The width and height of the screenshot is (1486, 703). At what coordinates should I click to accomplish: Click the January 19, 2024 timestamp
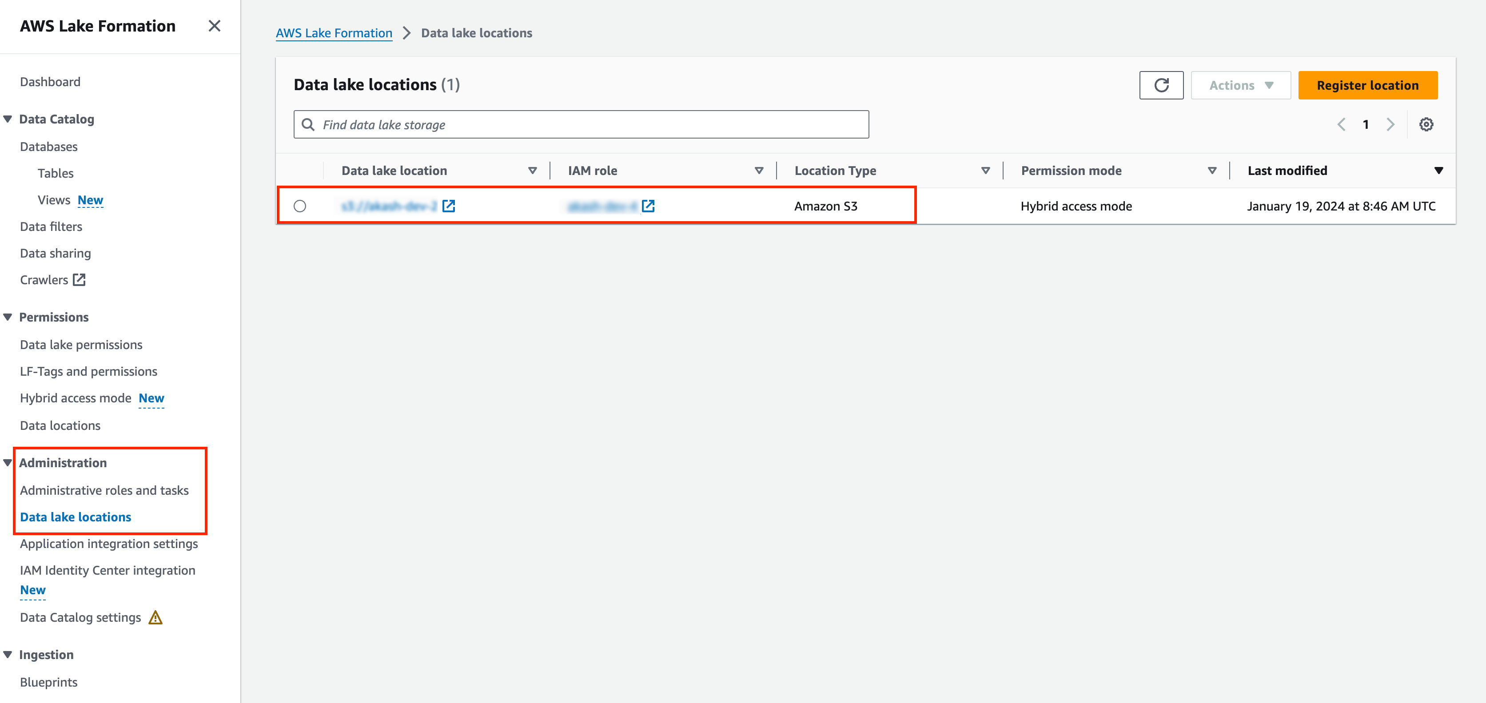tap(1341, 206)
